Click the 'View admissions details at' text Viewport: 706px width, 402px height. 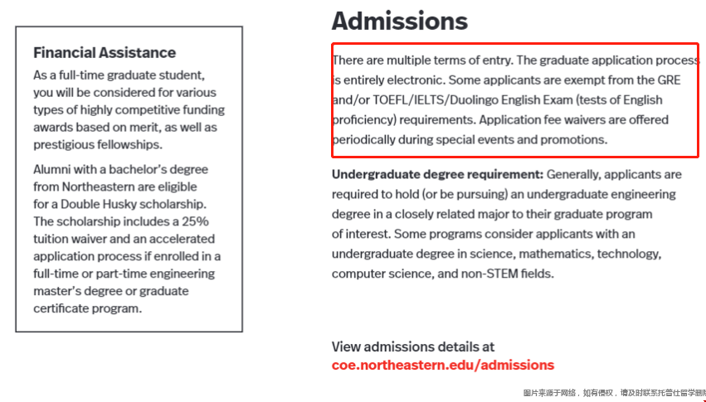tap(412, 346)
